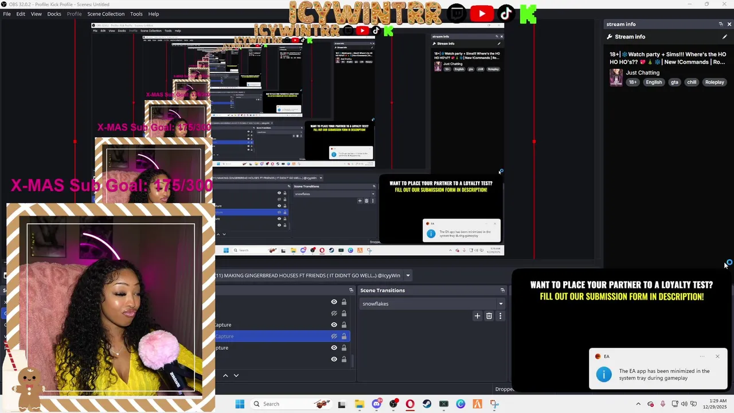Show hidden system tray icons

(x=638, y=404)
